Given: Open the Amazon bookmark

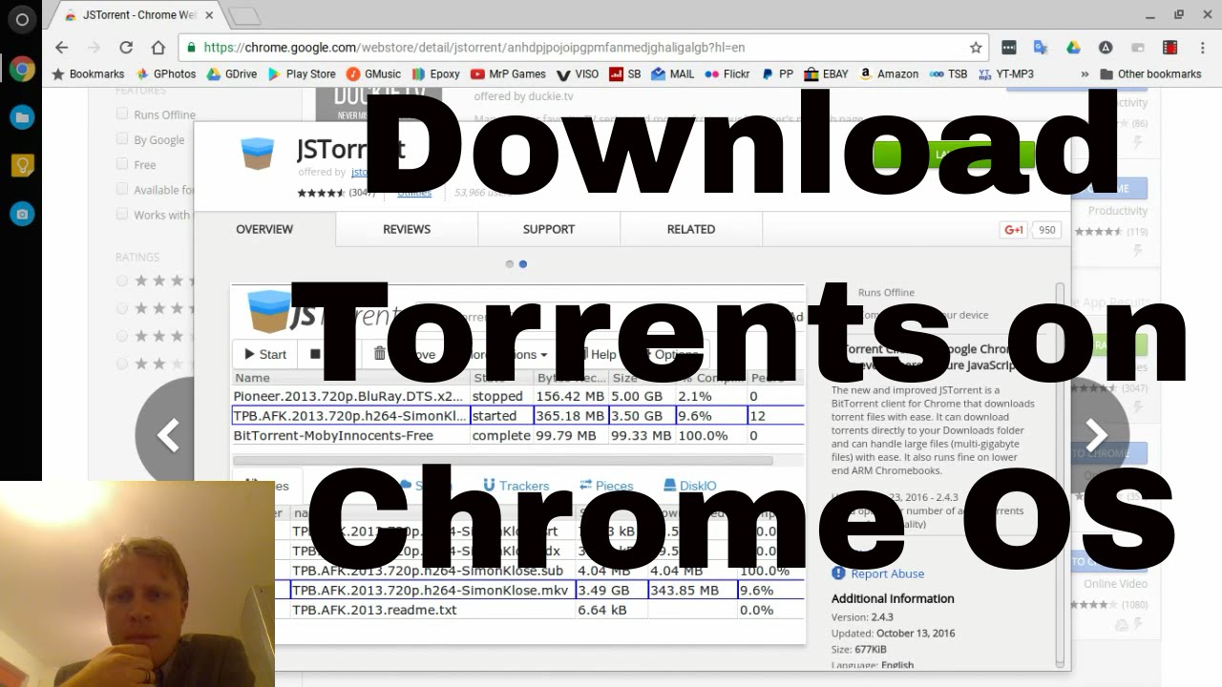Looking at the screenshot, I should pyautogui.click(x=889, y=73).
